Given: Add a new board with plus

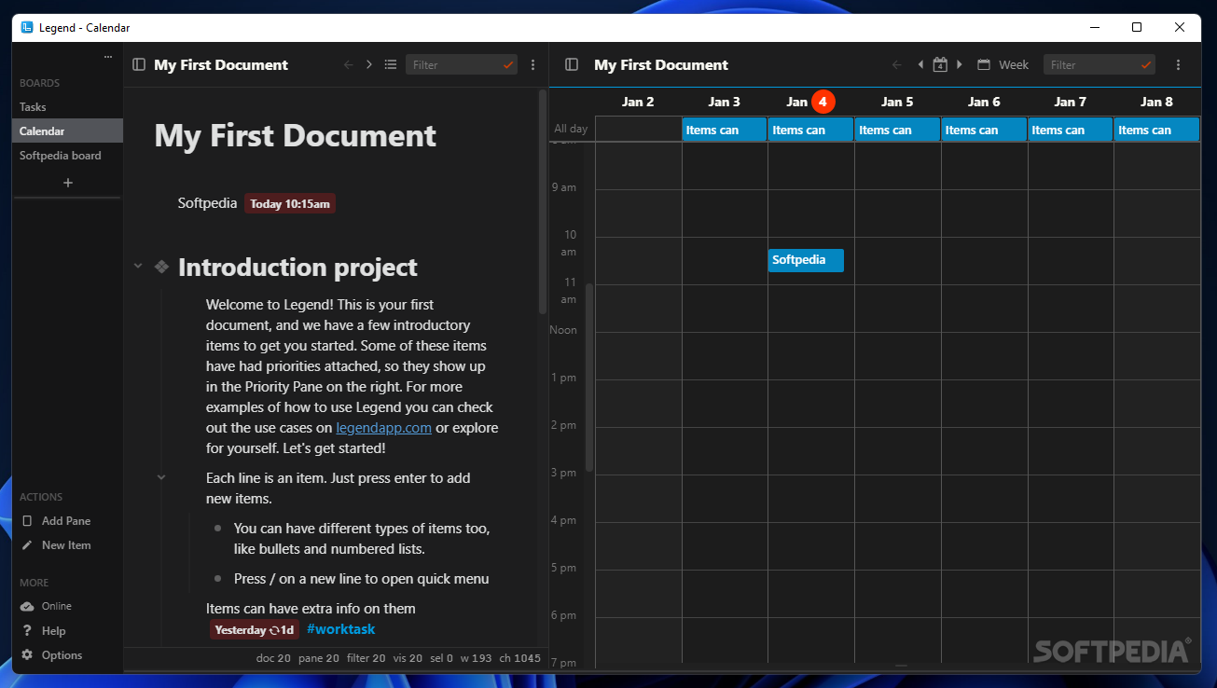Looking at the screenshot, I should click(67, 183).
